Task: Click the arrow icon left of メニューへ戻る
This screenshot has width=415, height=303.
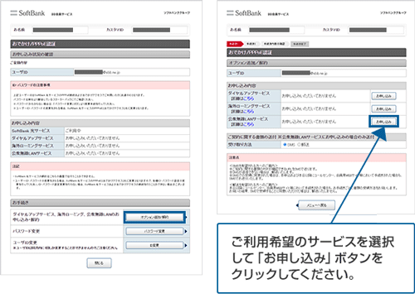Action: pyautogui.click(x=297, y=205)
